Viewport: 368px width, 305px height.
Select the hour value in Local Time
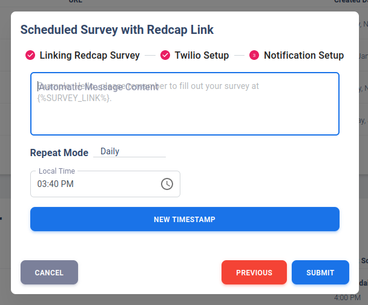42,184
